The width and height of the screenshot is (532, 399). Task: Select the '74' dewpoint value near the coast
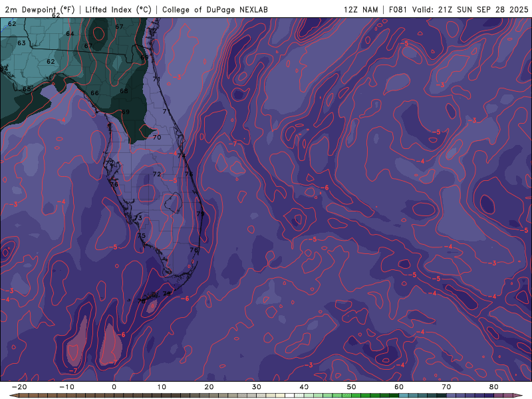click(182, 156)
